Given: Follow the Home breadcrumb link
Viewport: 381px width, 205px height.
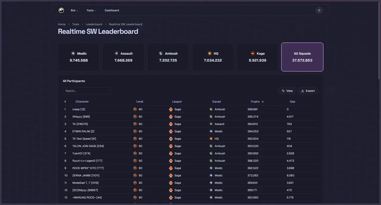Looking at the screenshot, I should 62,24.
